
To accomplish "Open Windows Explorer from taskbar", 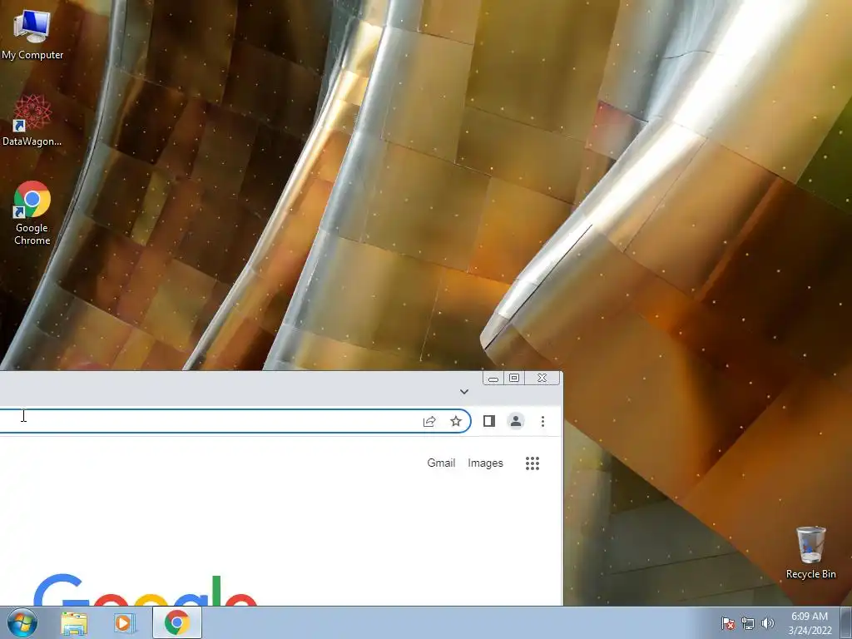I will click(74, 622).
